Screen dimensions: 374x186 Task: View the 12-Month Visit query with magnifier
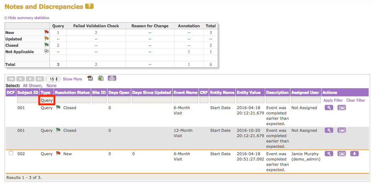(x=329, y=130)
